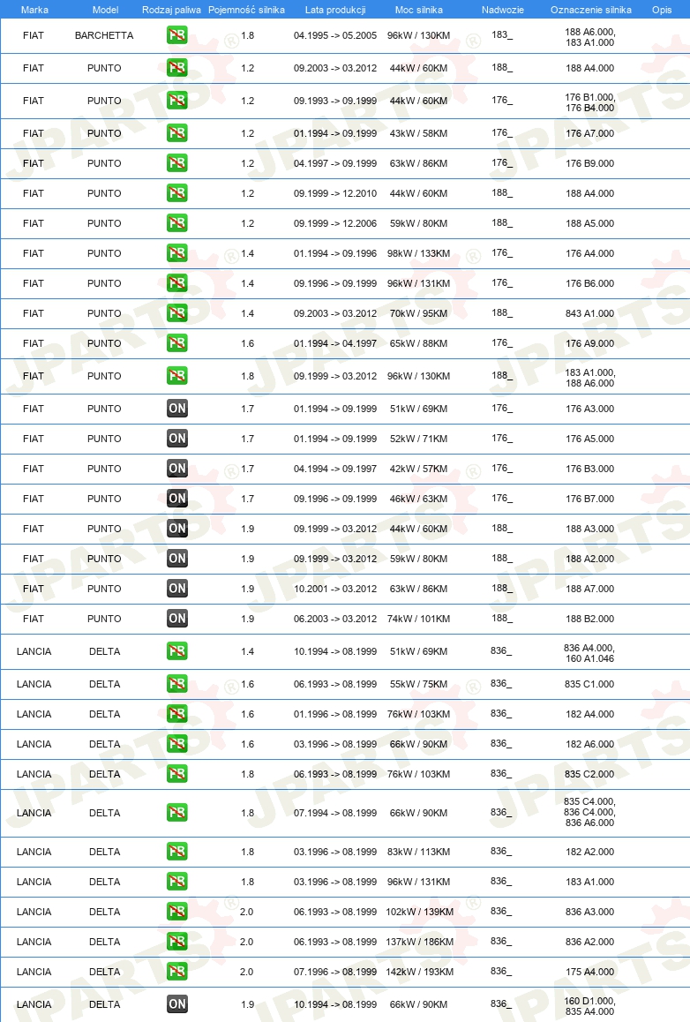Click petrol icon for Punto 176 A4.000
The image size is (690, 1022).
pyautogui.click(x=176, y=253)
